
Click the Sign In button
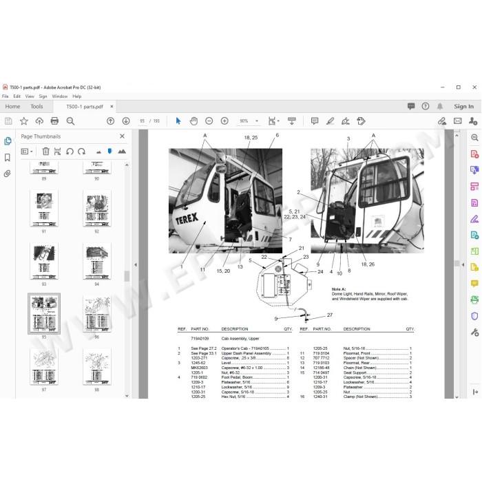(463, 106)
